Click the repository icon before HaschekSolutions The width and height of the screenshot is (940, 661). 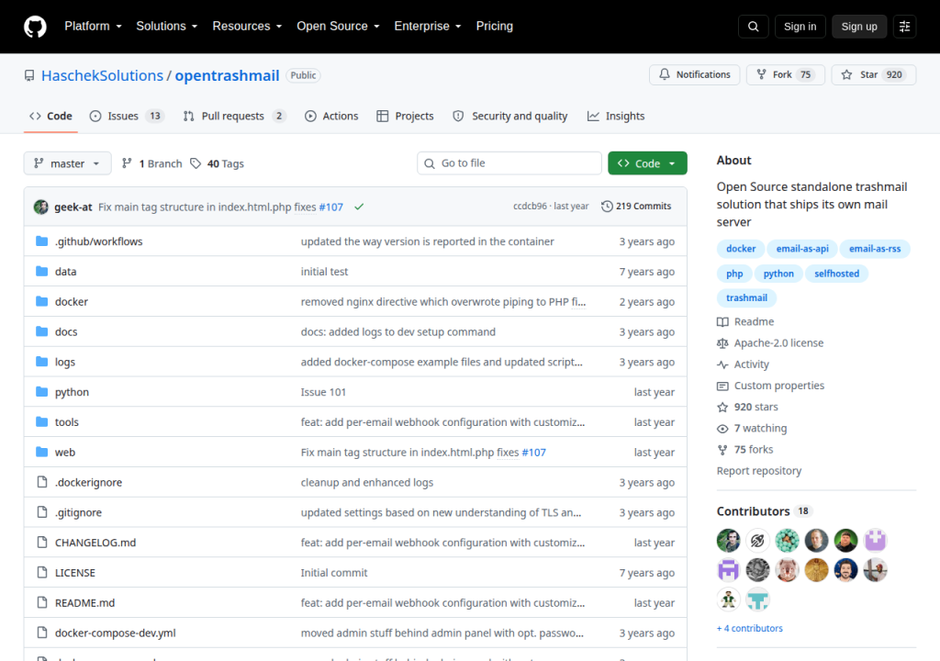tap(29, 75)
